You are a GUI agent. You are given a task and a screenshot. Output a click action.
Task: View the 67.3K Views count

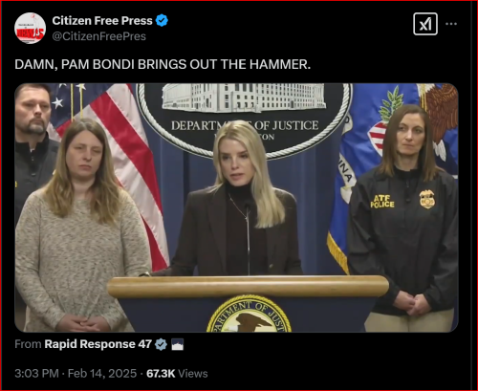click(x=177, y=373)
